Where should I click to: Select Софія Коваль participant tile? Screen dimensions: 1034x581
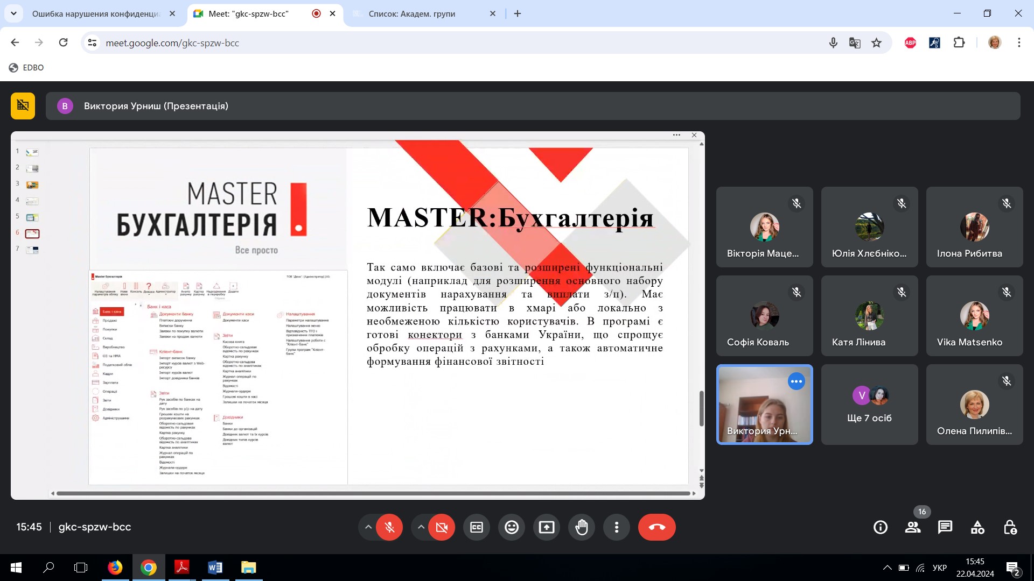(764, 316)
